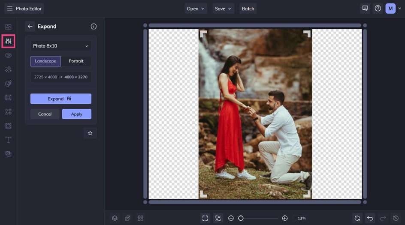The image size is (405, 225).
Task: Open the Image Manager sidebar icon
Action: click(x=8, y=27)
